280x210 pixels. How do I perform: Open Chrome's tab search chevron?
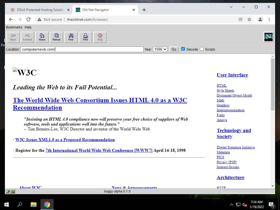pos(231,7)
